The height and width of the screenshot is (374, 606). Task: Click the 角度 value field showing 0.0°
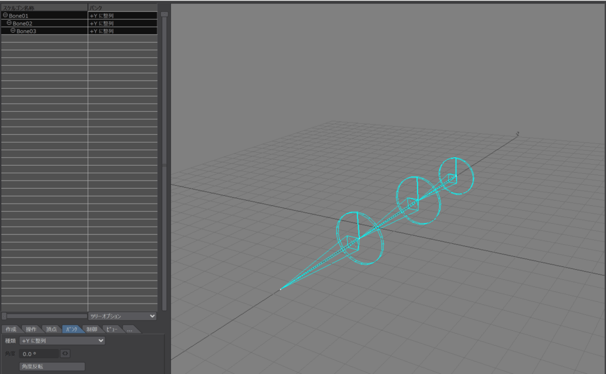tap(39, 354)
